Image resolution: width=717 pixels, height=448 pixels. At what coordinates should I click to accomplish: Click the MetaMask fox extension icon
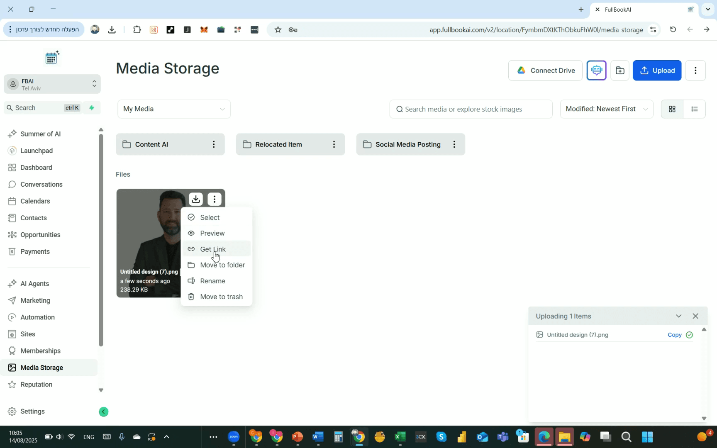[204, 30]
